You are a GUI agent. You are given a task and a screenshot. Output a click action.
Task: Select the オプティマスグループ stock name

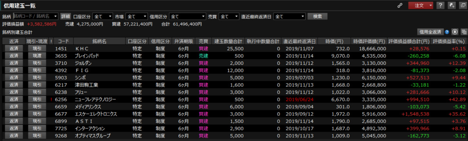(93, 136)
